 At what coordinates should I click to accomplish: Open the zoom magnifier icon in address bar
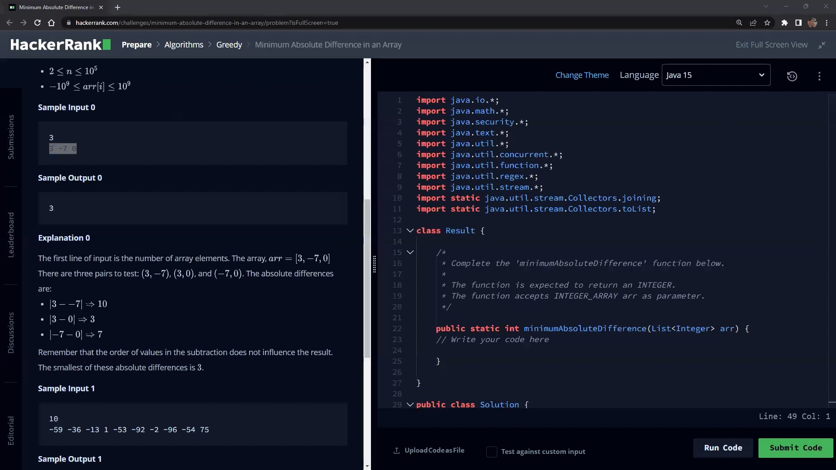pyautogui.click(x=739, y=23)
